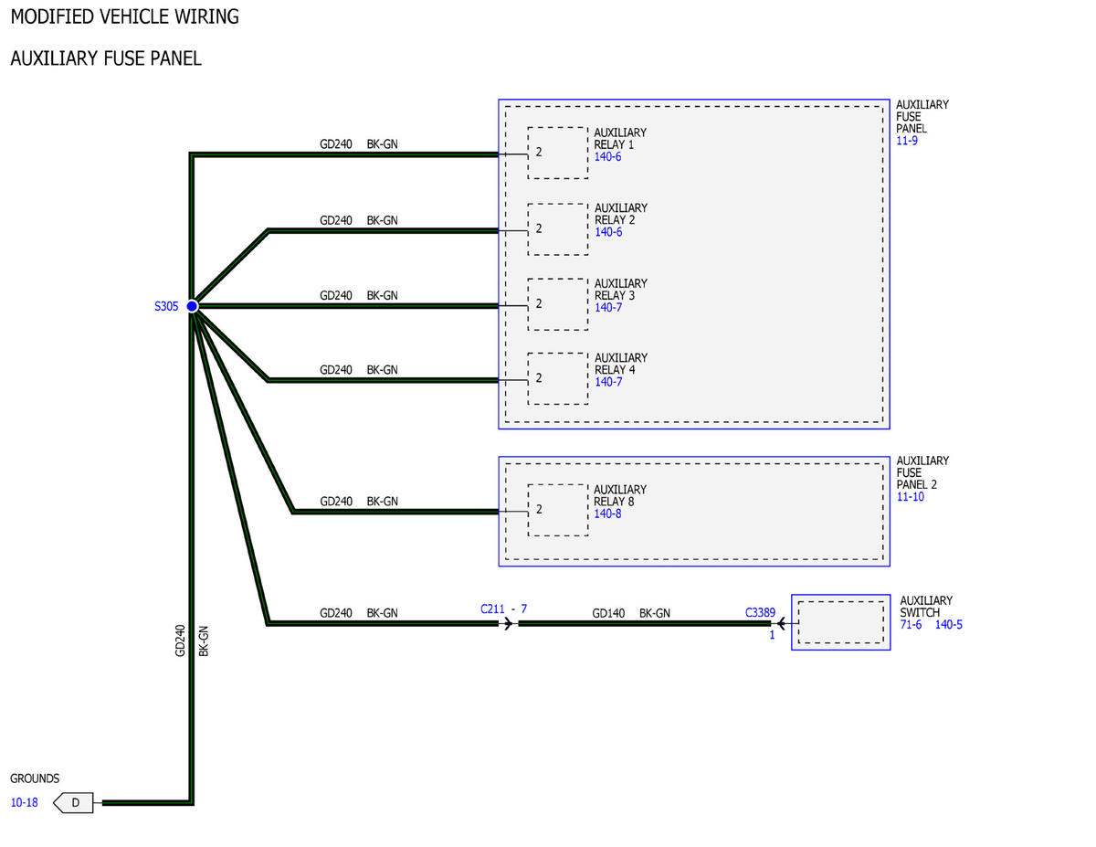Follow the 140-6 link for Auxiliary Relay 1

(608, 157)
